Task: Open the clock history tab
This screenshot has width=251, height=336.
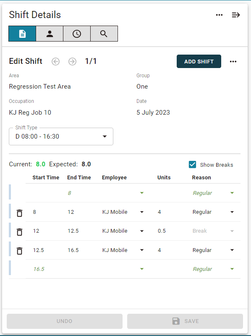Action: (x=77, y=34)
